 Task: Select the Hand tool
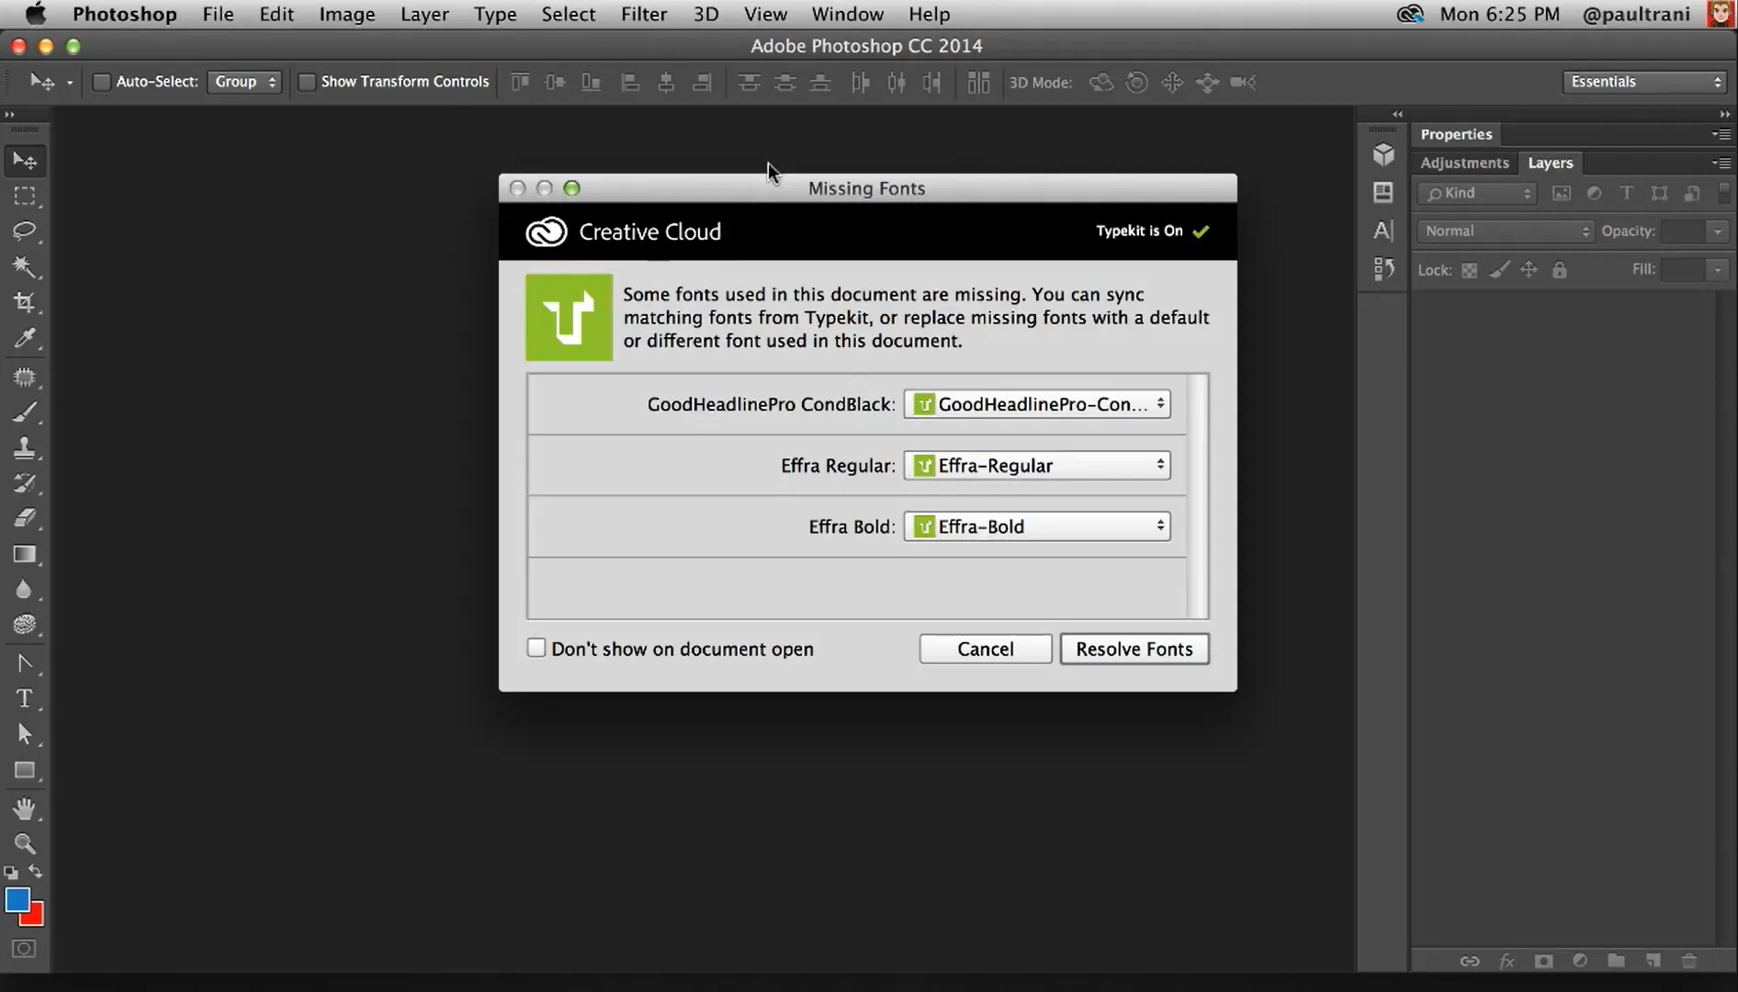[x=24, y=808]
